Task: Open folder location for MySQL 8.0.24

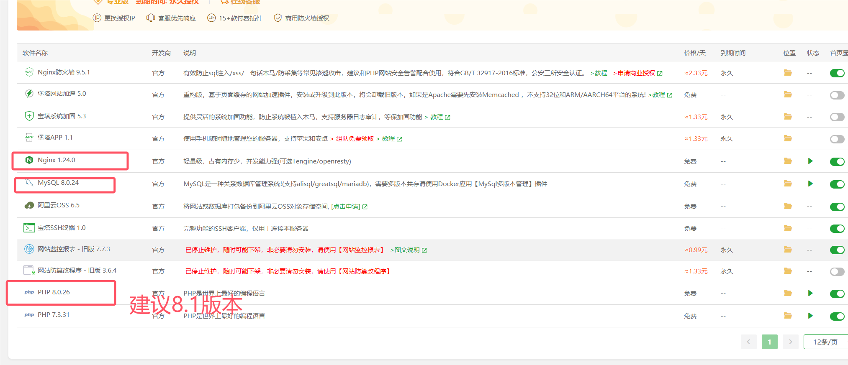Action: 788,184
